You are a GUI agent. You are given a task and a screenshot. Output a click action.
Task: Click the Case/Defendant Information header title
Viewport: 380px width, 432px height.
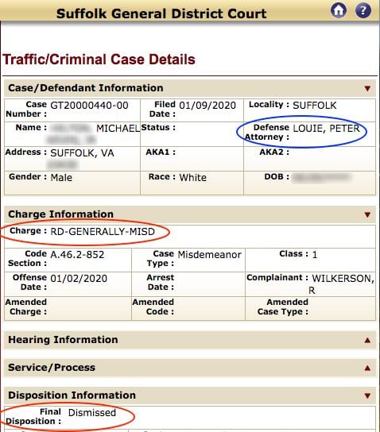pos(86,88)
